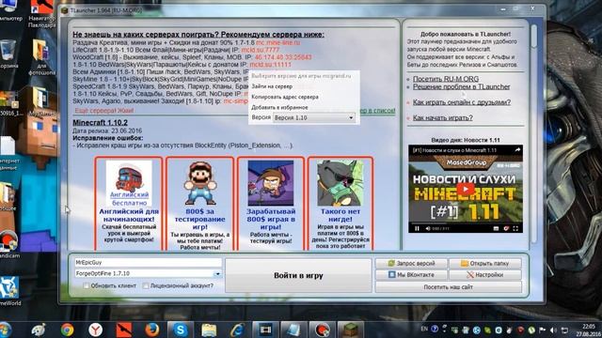Open the filmstrip video app taskbar icon
The image size is (602, 338).
265,330
